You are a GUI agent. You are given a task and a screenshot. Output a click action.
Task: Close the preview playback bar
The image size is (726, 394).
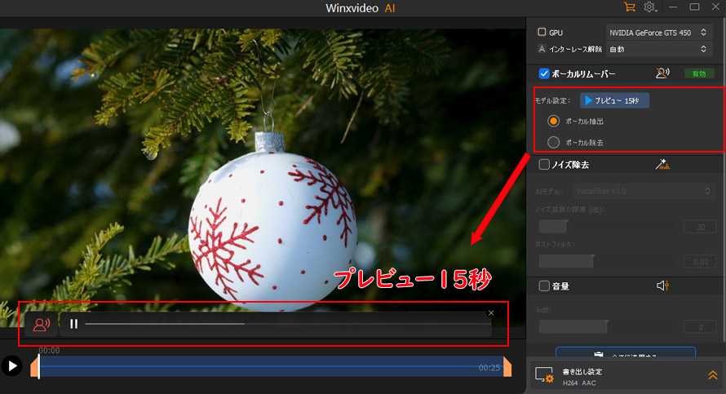(x=490, y=313)
